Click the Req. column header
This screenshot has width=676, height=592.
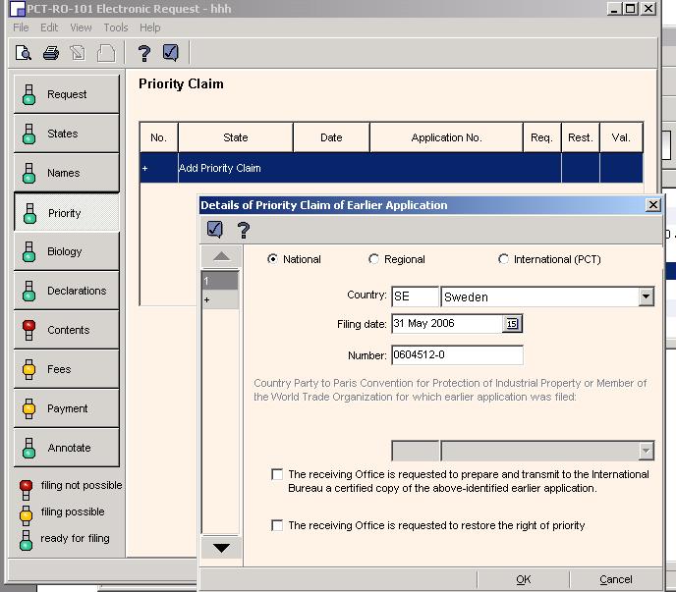542,137
